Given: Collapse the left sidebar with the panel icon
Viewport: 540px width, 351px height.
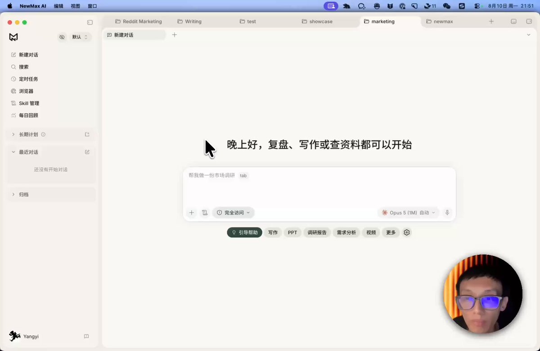Looking at the screenshot, I should (90, 22).
